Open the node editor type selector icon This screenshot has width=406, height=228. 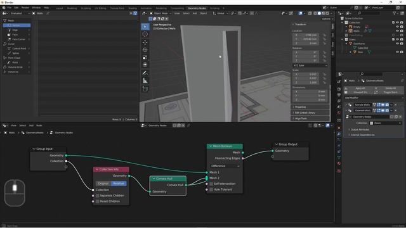click(5, 125)
